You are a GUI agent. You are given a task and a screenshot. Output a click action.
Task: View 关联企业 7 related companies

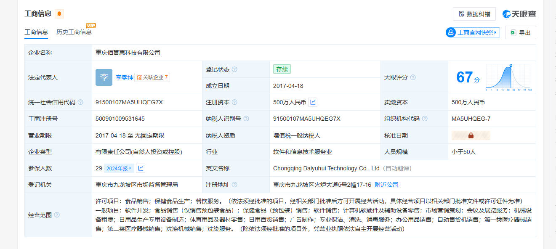152,77
